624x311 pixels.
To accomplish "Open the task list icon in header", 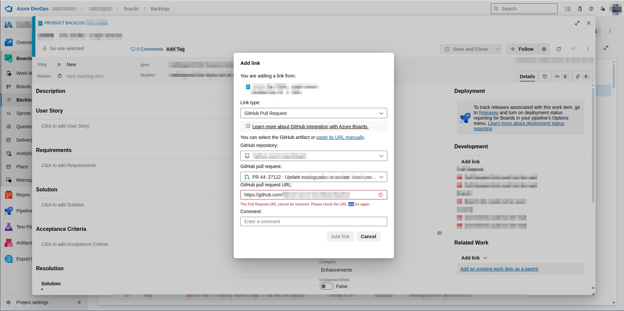I will pos(568,9).
